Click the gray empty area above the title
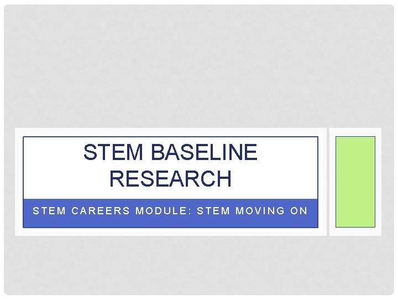Viewport: 398px width, 299px height. [x=199, y=66]
